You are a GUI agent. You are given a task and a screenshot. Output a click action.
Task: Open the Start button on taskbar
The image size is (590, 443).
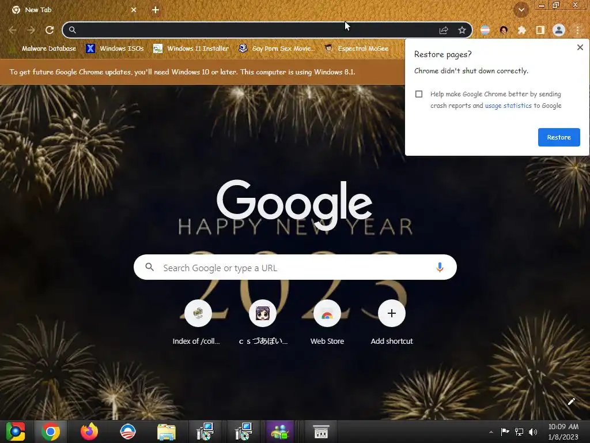click(x=16, y=431)
